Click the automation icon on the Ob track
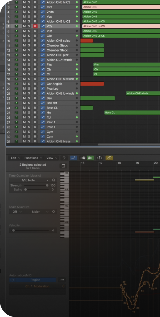The height and width of the screenshot is (317, 160). click(43, 69)
